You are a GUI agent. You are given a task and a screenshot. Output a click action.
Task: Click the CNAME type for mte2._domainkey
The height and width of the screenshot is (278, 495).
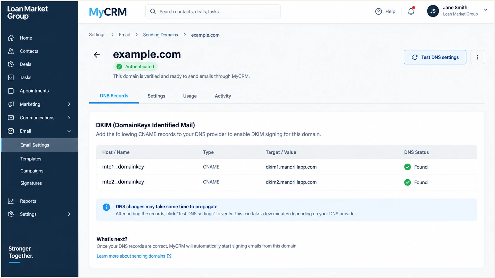(x=211, y=182)
